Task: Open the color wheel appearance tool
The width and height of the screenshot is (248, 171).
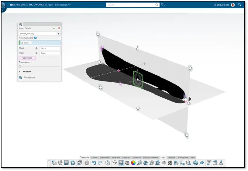Action: coord(133,163)
